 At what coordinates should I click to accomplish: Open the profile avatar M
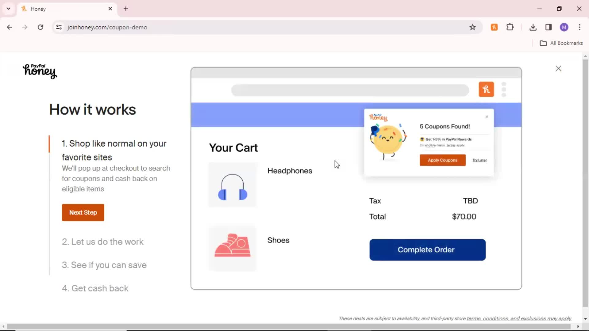[564, 27]
